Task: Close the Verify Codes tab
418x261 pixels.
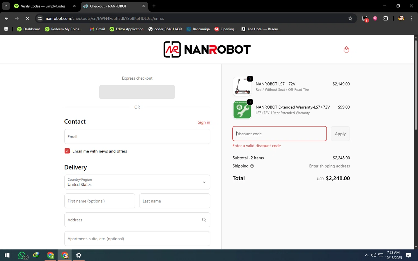Action: point(74,6)
